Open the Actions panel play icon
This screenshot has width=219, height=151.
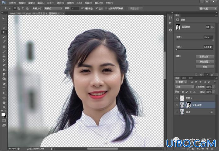pyautogui.click(x=171, y=23)
